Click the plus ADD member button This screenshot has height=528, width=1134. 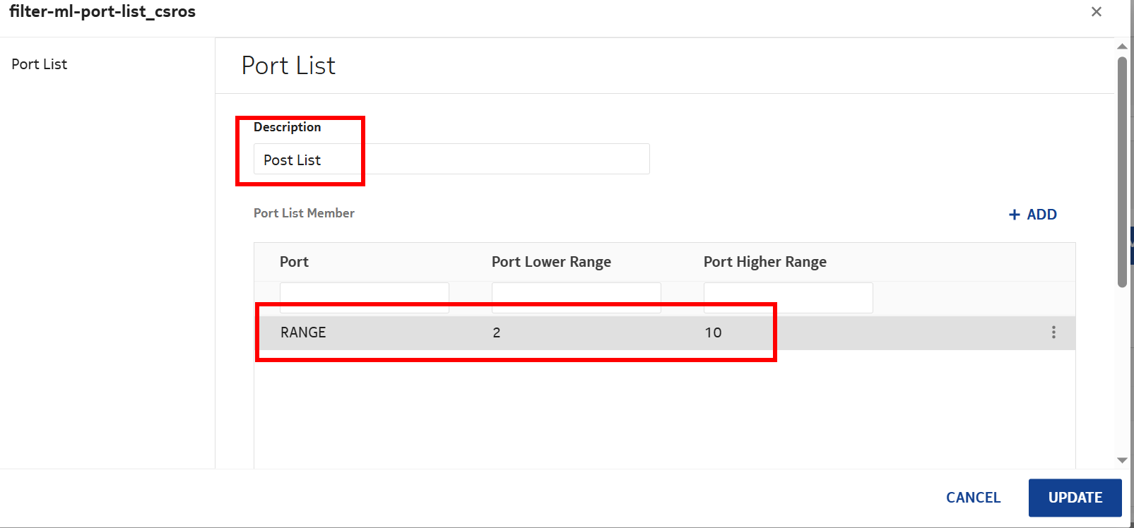click(1033, 215)
